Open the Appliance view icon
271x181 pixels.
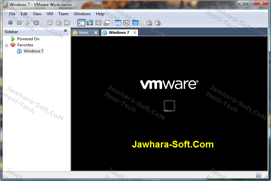click(x=127, y=23)
